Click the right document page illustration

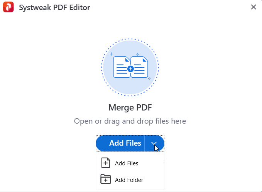[x=139, y=67]
